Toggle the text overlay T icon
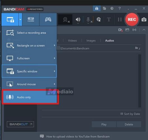The height and width of the screenshot is (140, 148). (x=109, y=20)
